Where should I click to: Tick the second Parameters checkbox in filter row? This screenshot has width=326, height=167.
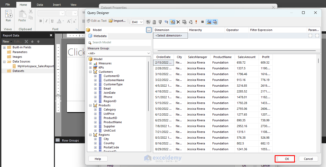coord(317,35)
